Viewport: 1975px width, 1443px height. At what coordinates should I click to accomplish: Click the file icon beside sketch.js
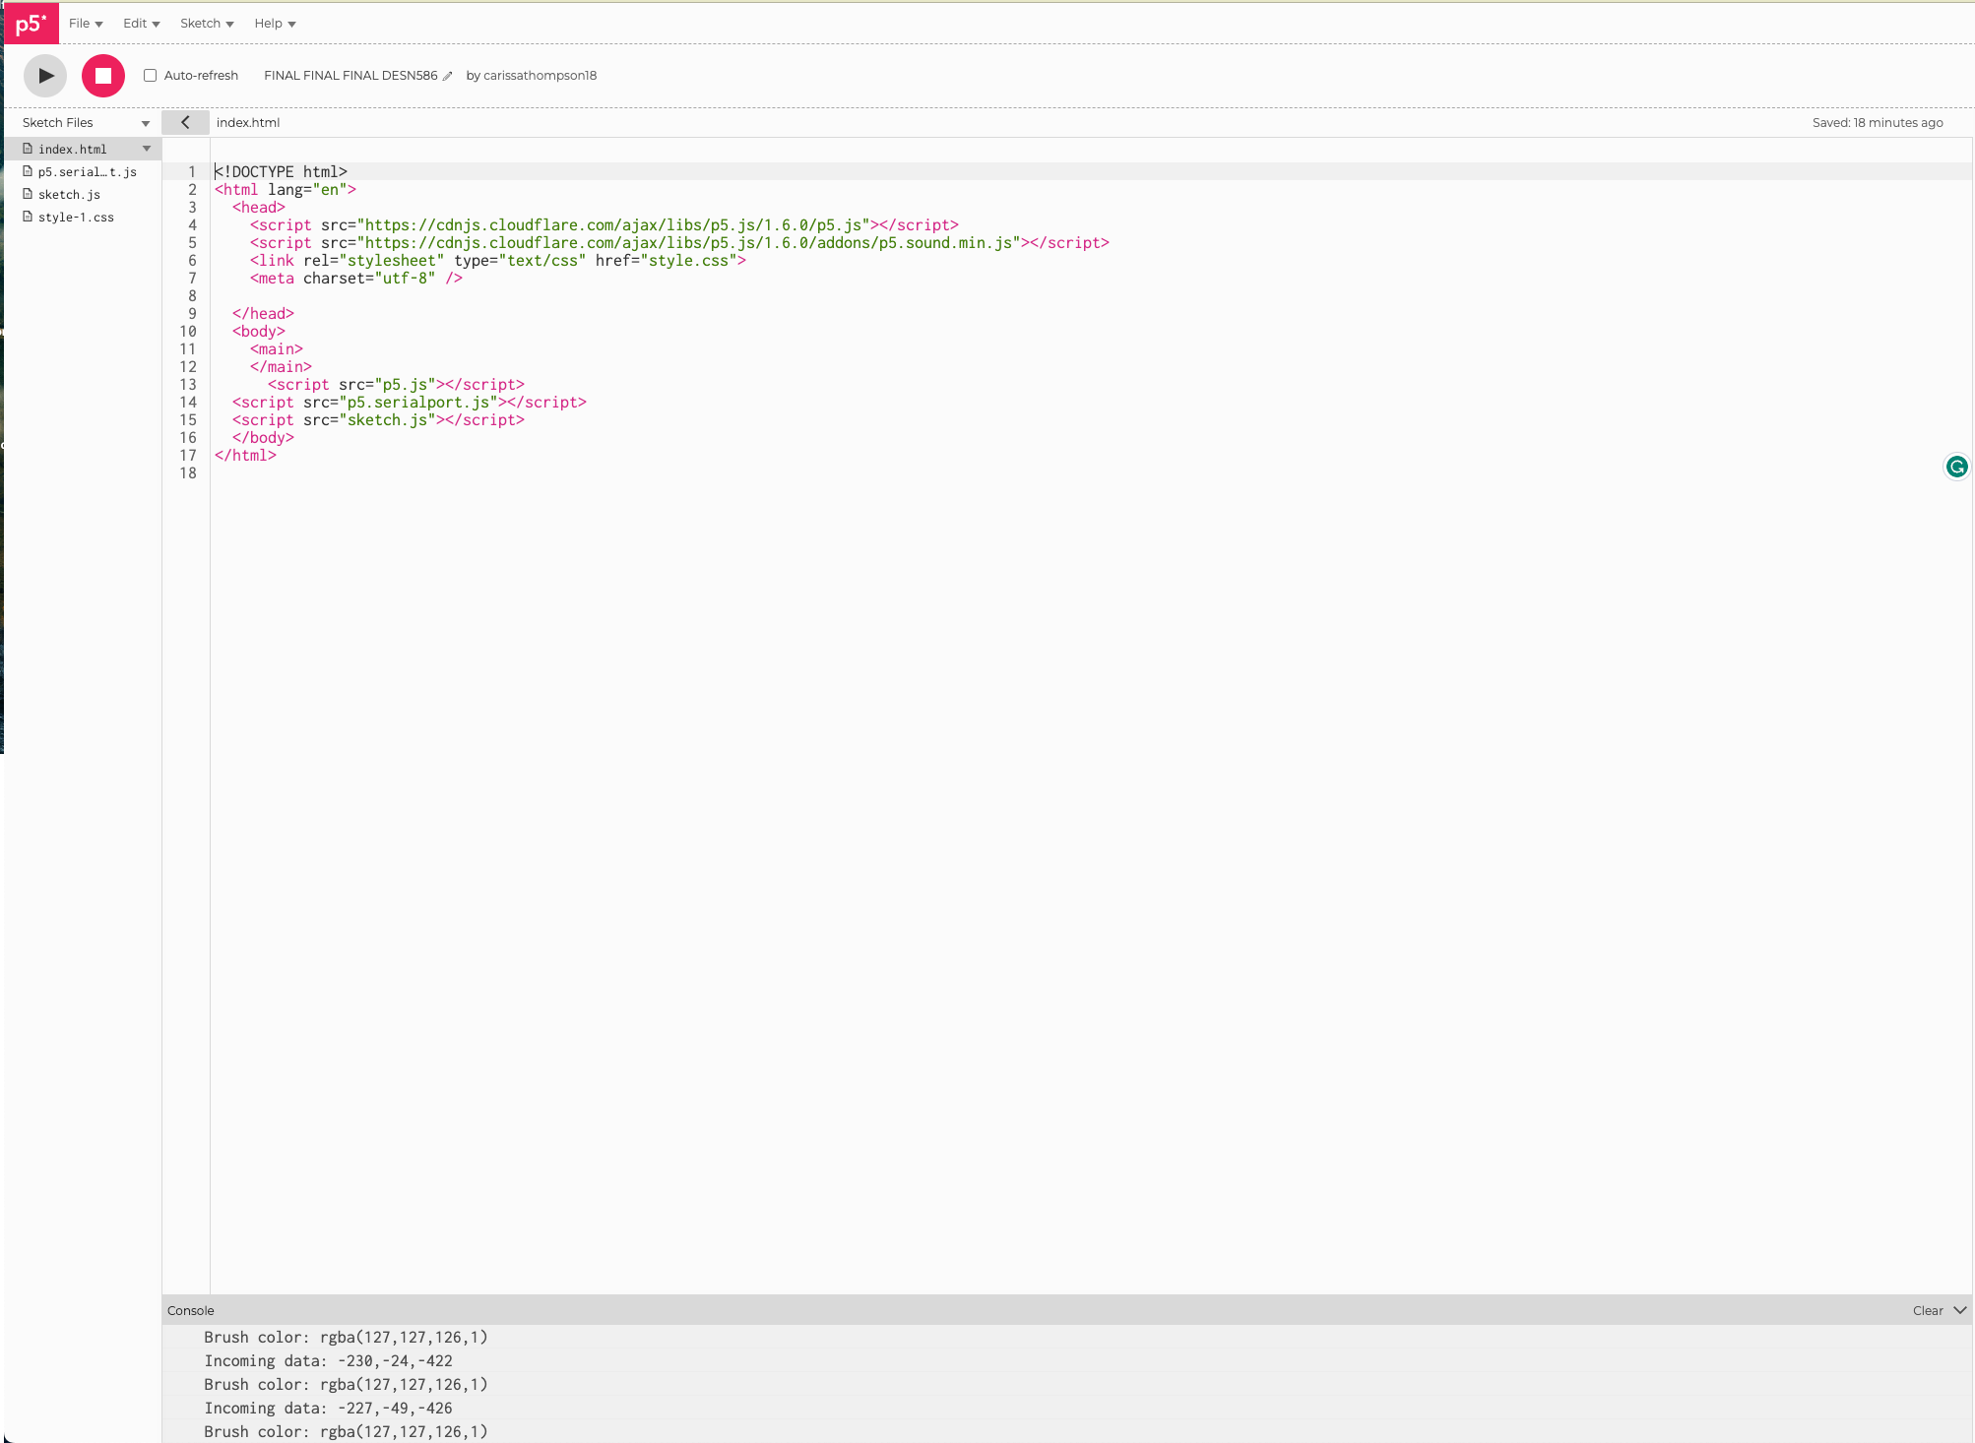pos(28,194)
